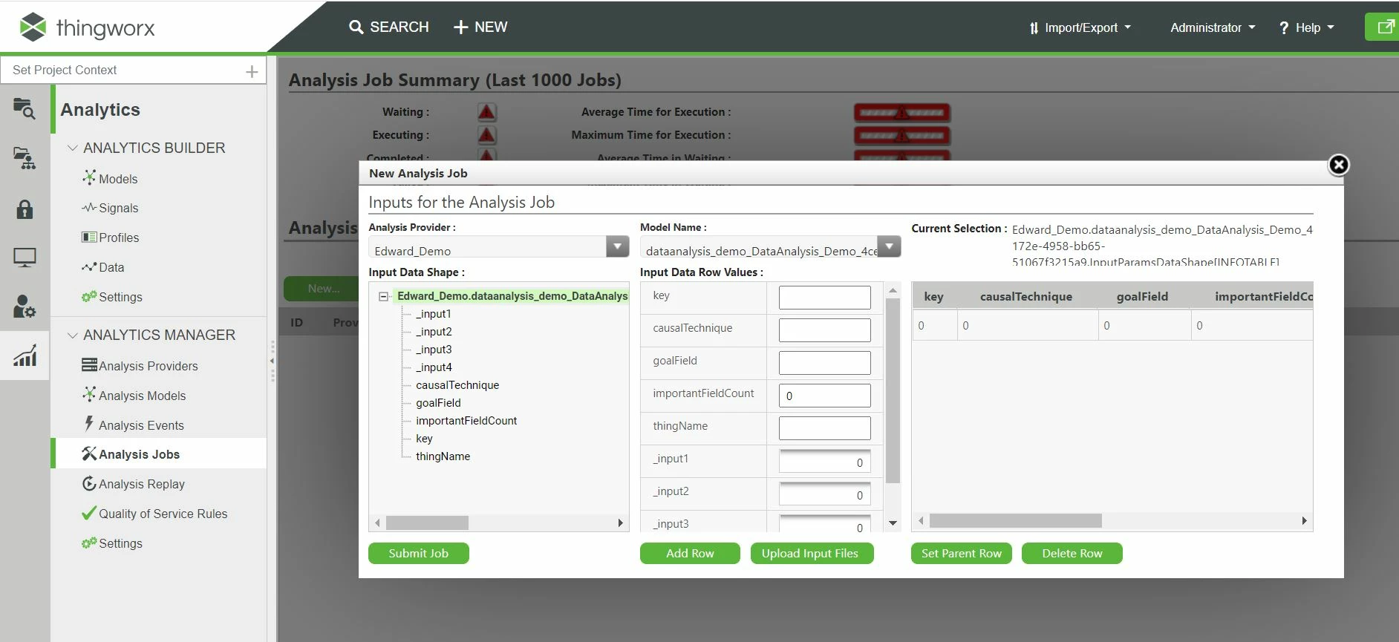Collapse the Edward_Demo data shape tree node
The image size is (1399, 642).
point(383,296)
